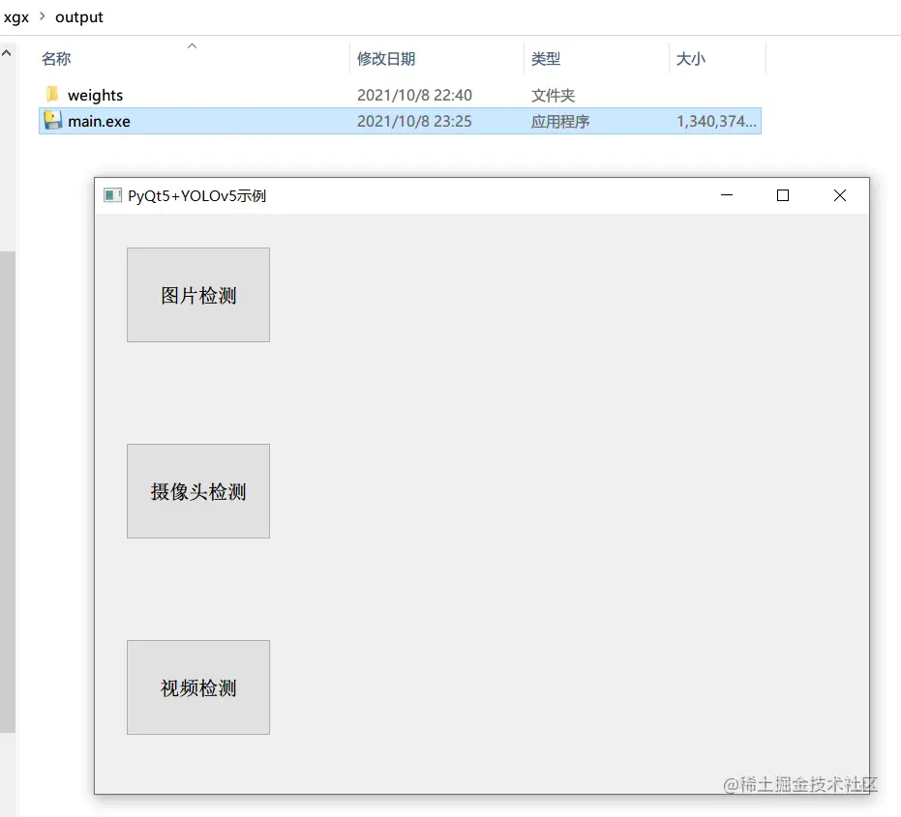901x817 pixels.
Task: Select the main.exe file name
Action: 99,121
